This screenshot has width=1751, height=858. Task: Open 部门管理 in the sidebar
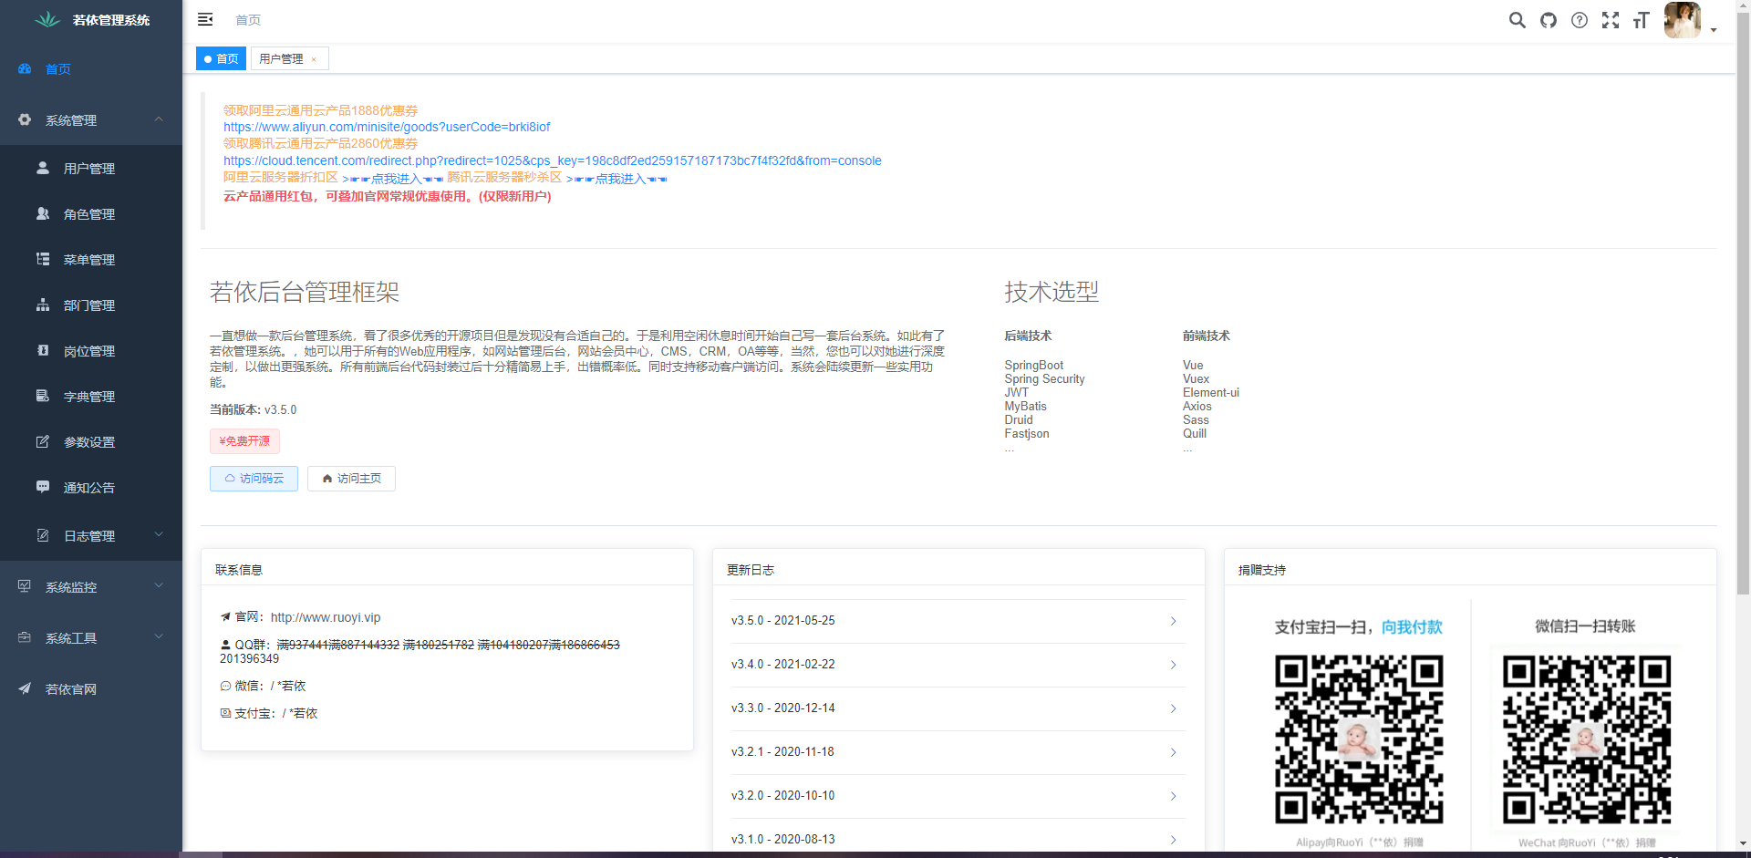91,305
